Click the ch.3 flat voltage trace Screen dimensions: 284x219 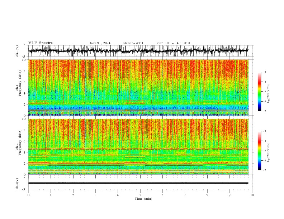click(138, 183)
